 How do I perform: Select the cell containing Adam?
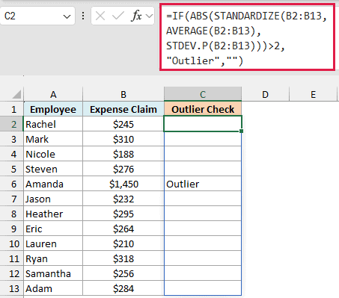pos(53,288)
